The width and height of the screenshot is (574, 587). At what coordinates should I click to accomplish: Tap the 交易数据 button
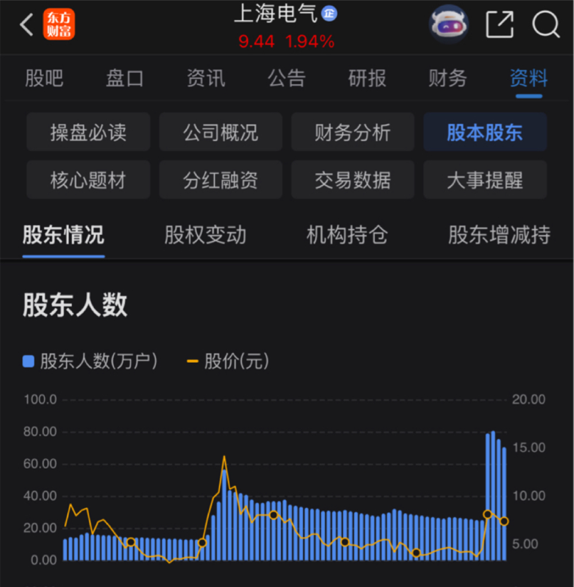point(353,179)
